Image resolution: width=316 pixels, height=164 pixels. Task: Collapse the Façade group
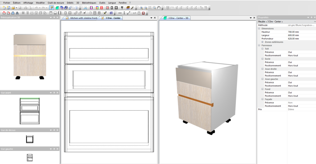[262, 99]
